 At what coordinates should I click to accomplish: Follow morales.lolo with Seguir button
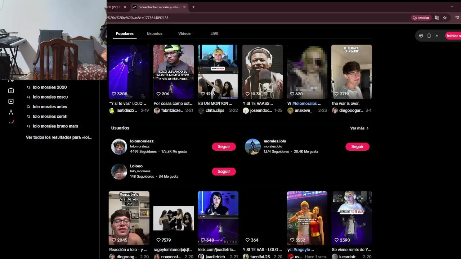[x=357, y=146]
